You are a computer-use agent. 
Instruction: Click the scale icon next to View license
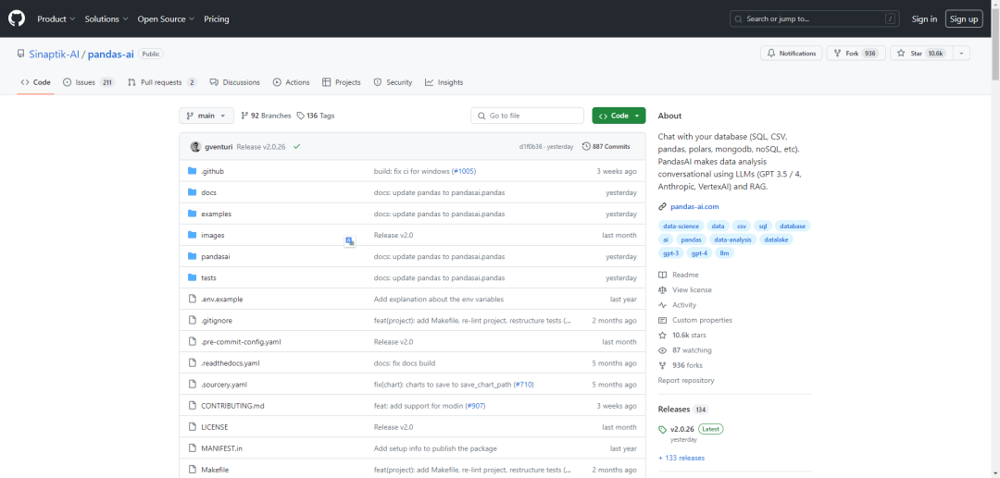pos(663,289)
